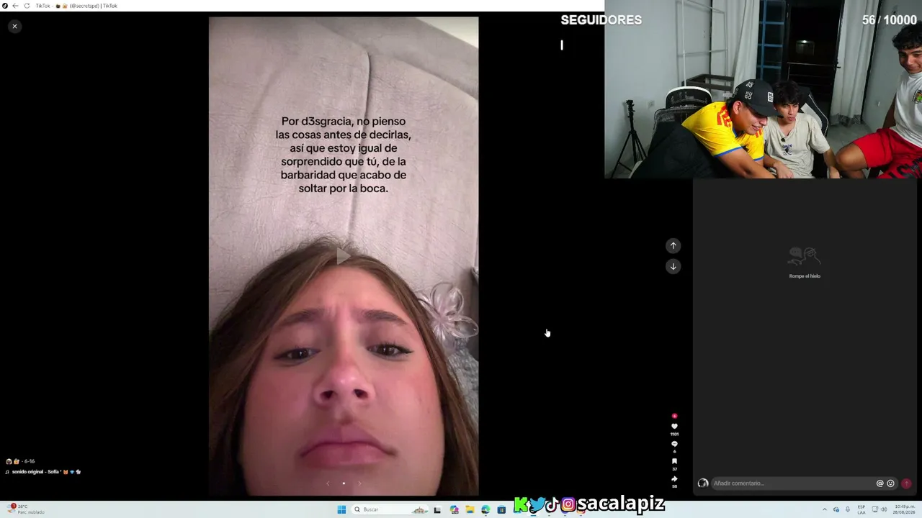Open the weather widget showing 26°C
This screenshot has width=922, height=518.
[x=27, y=509]
